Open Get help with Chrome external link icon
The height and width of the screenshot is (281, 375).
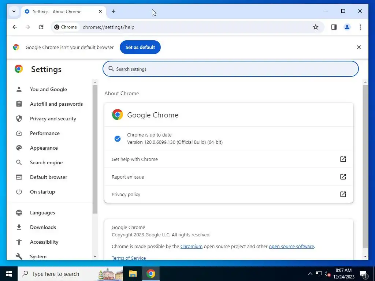click(x=343, y=159)
